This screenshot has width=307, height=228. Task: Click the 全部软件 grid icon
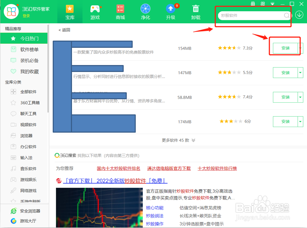pyautogui.click(x=13, y=92)
